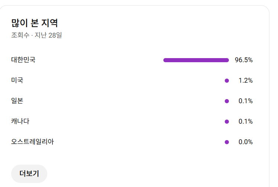
Task: Click the 일본 region name
Action: [x=17, y=101]
